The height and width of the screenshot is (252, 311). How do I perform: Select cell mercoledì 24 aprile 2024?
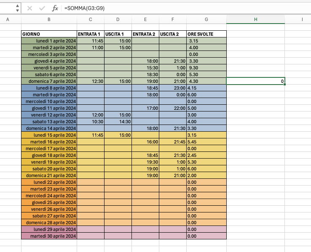click(49, 196)
